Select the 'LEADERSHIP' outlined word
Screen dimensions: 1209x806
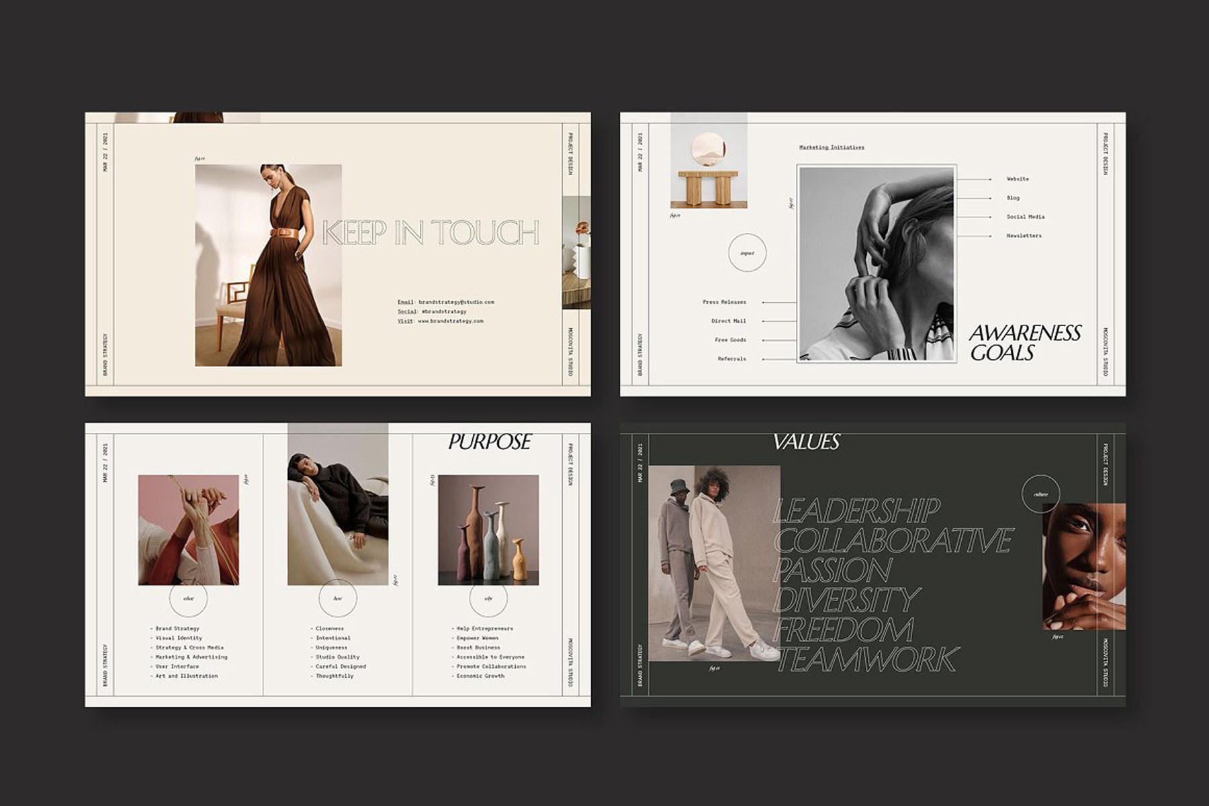[x=856, y=511]
